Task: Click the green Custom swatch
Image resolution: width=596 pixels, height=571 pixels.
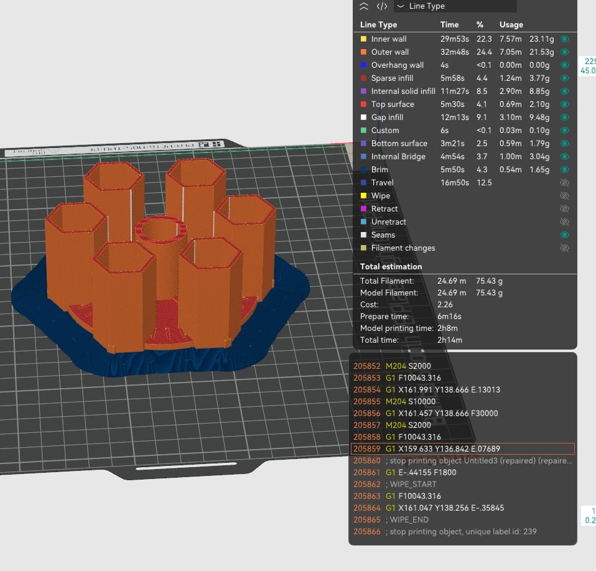Action: click(363, 130)
